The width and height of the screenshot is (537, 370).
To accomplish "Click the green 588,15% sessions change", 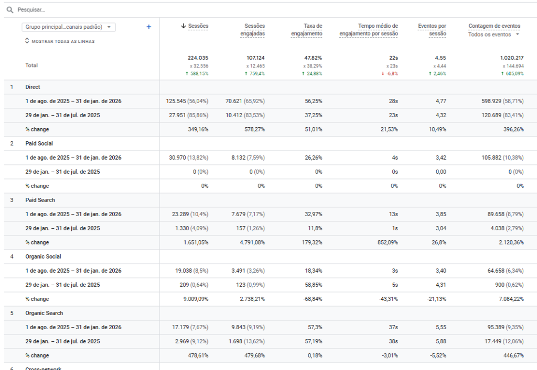I will coord(197,74).
